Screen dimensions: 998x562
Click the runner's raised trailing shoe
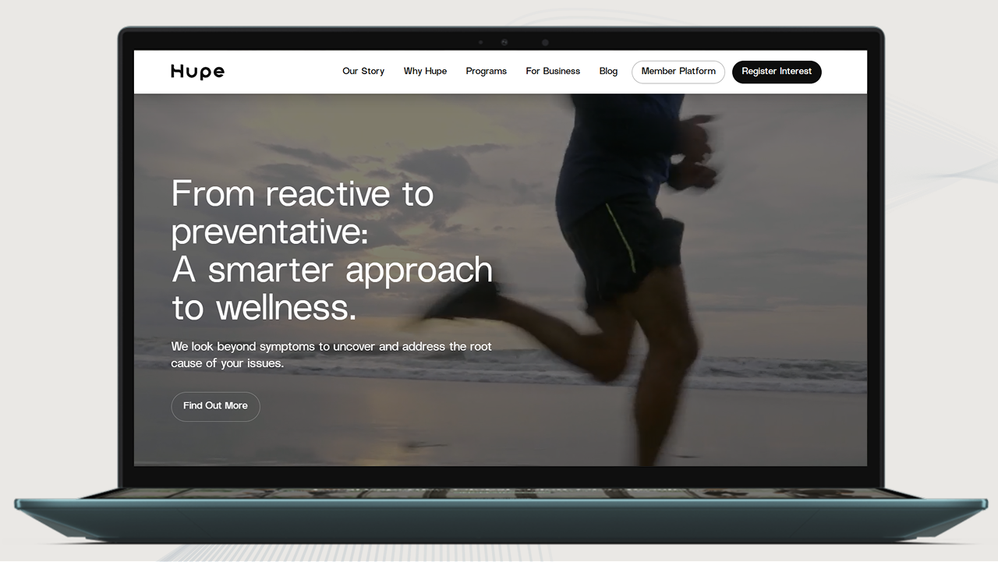464,302
